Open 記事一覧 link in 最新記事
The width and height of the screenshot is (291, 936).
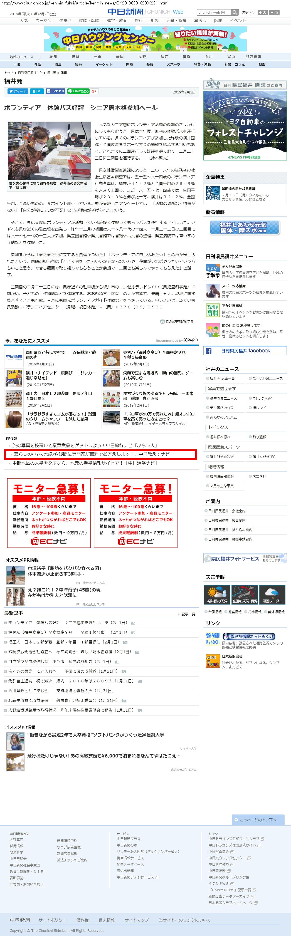[x=188, y=614]
